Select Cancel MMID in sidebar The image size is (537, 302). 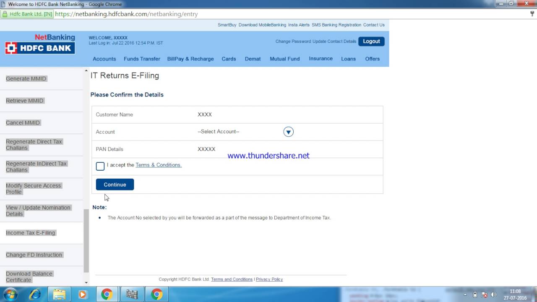[23, 122]
